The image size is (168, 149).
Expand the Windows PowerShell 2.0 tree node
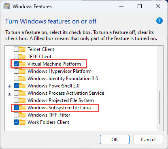pos(9,86)
